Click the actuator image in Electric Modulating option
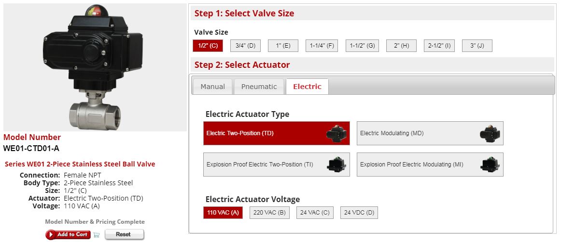 click(490, 134)
